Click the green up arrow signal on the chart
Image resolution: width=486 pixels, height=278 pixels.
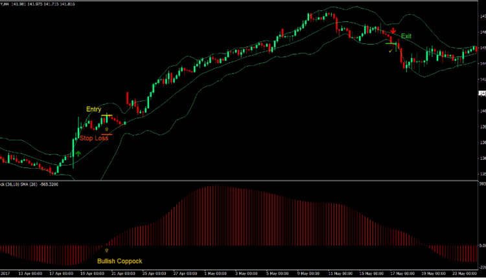(78, 154)
